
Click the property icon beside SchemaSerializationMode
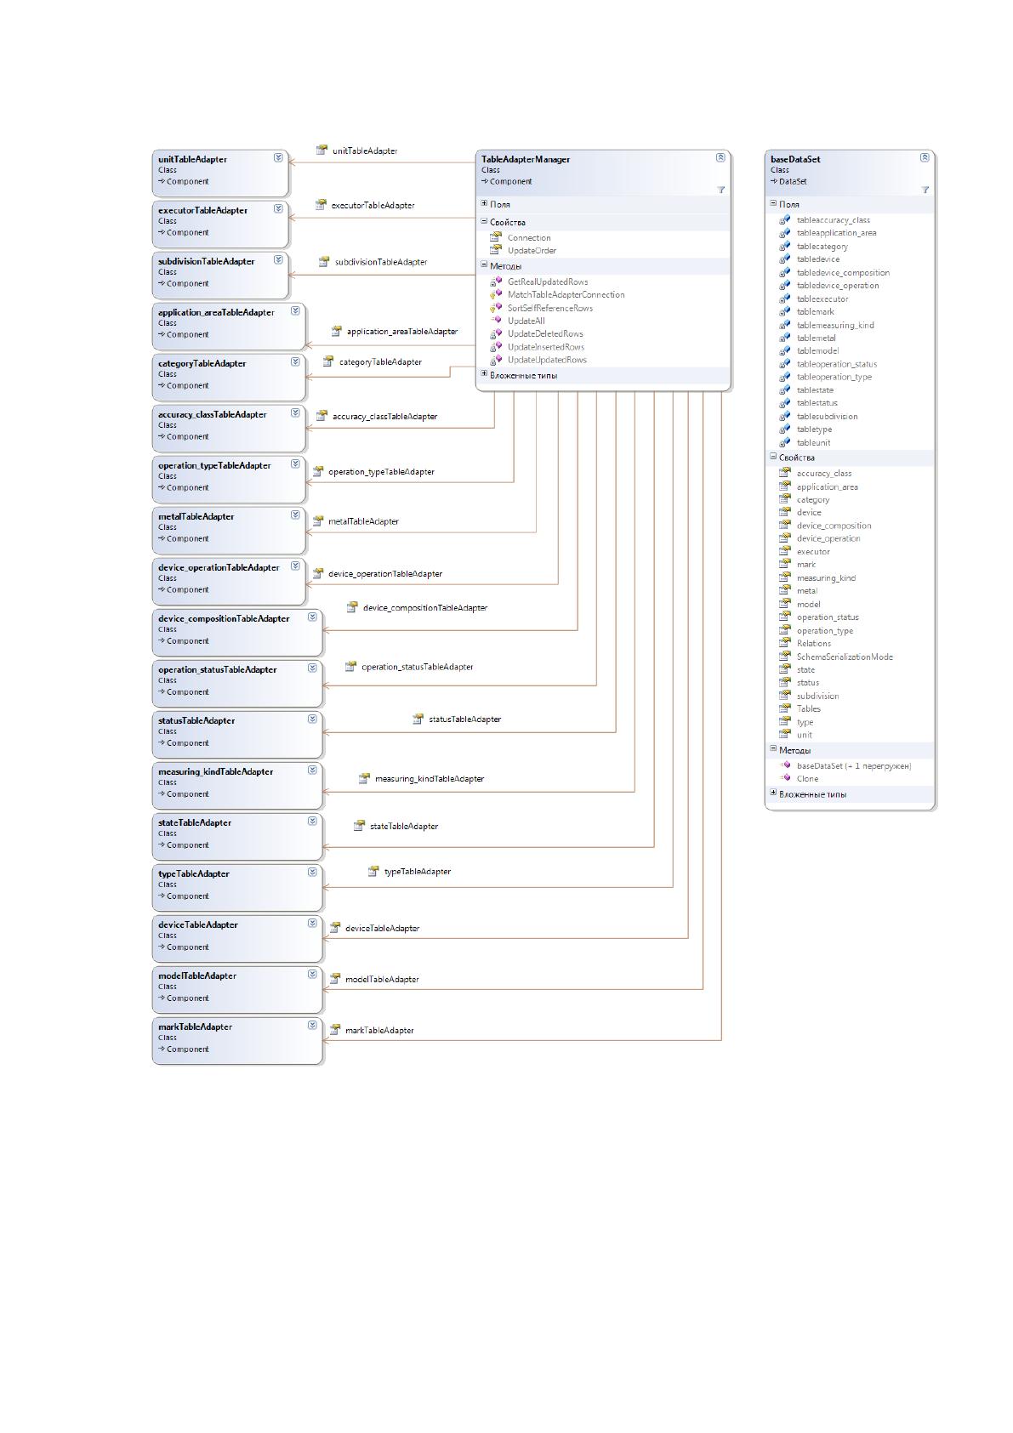click(x=785, y=657)
